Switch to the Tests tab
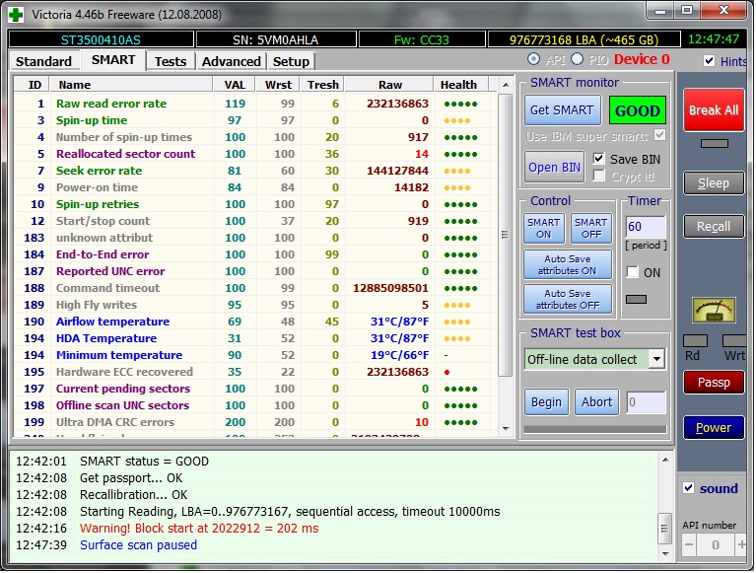Screen dimensions: 756x573 coord(171,61)
